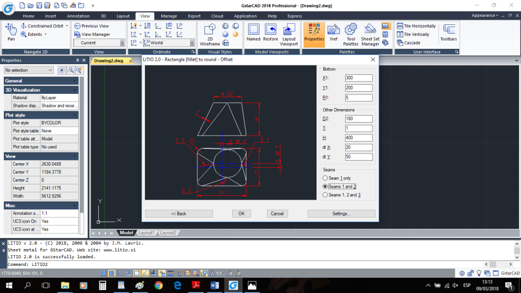Click the Save icon in quick access toolbar
The image size is (521, 293).
pos(39,5)
